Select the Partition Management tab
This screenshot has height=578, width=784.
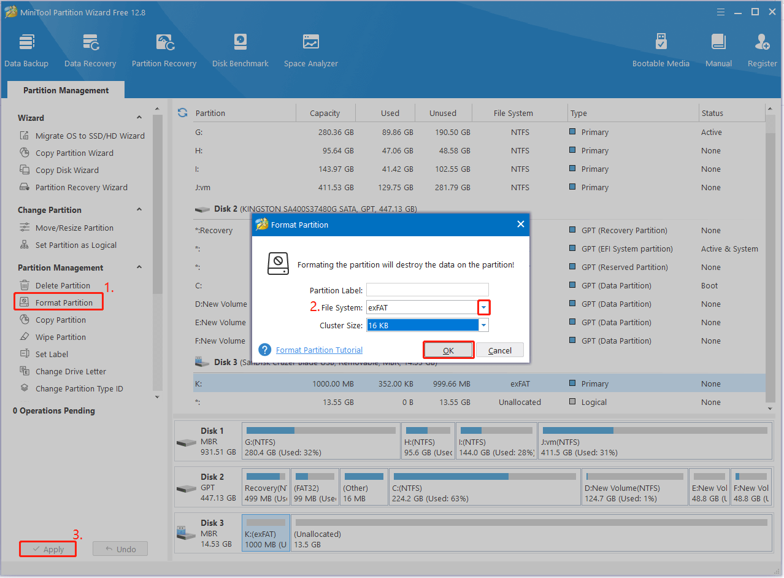pos(66,90)
